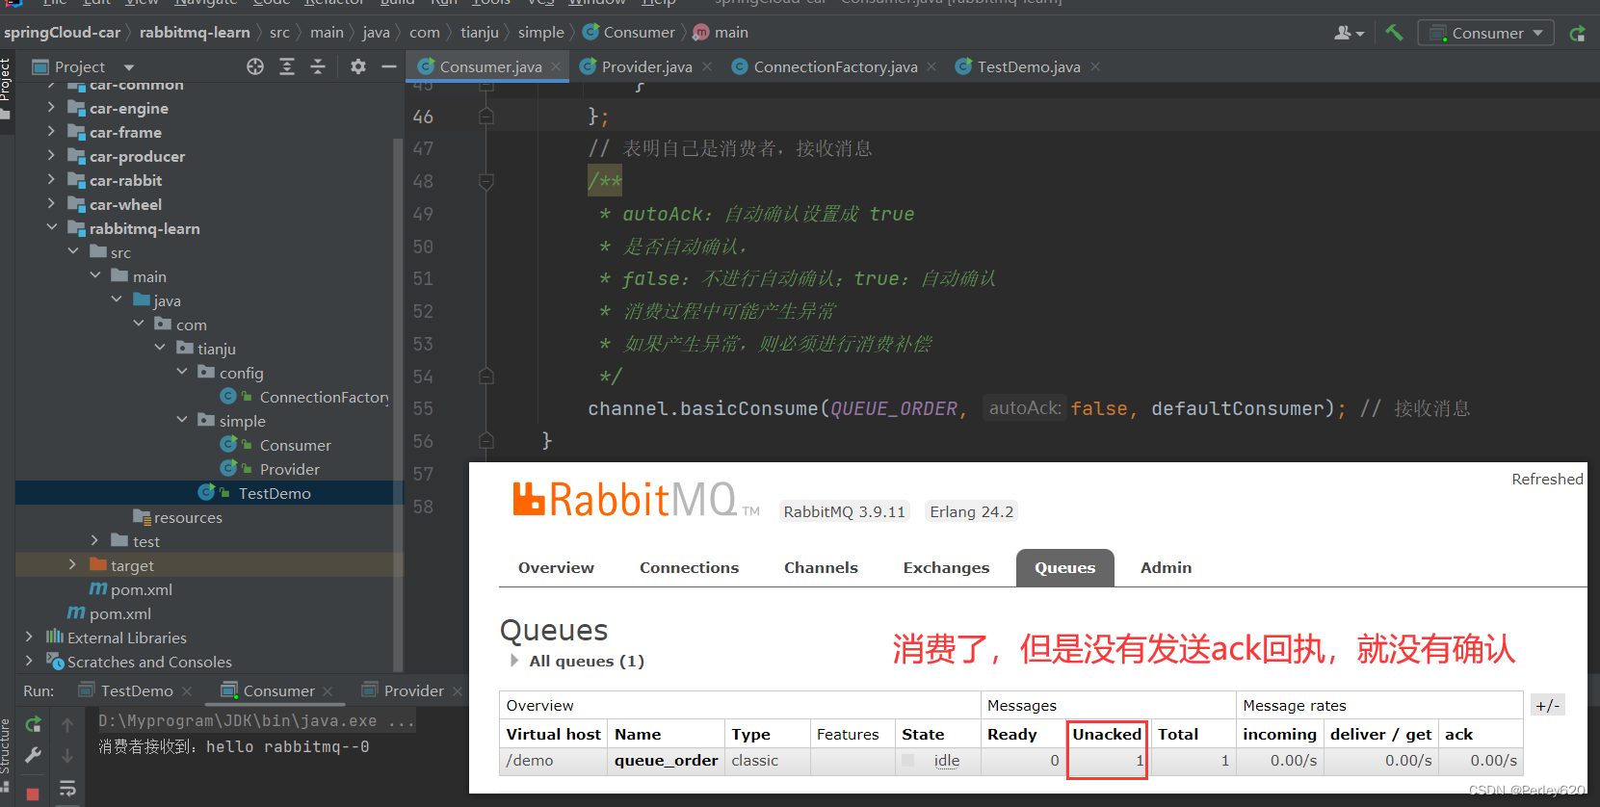Screen dimensions: 1600x807
Task: Open the Consumer run configuration dropdown
Action: coord(1485,33)
